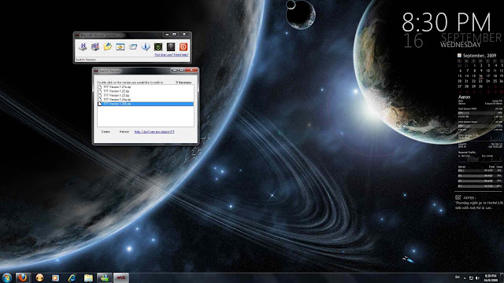Click the green Warcraft emblem toolbar icon

158,47
